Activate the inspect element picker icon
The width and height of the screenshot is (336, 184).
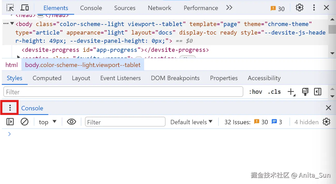pyautogui.click(x=10, y=8)
